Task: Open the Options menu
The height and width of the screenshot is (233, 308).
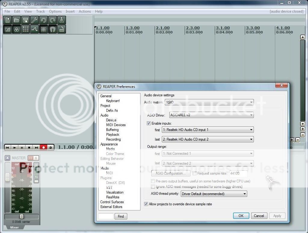Action: click(55, 11)
